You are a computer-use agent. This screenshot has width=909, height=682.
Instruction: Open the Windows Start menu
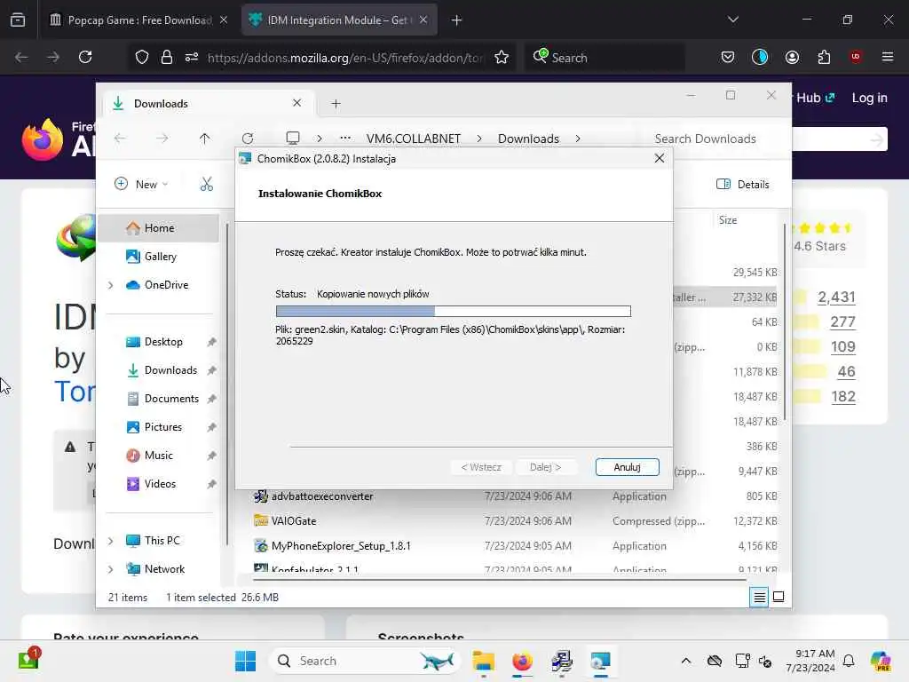(246, 661)
